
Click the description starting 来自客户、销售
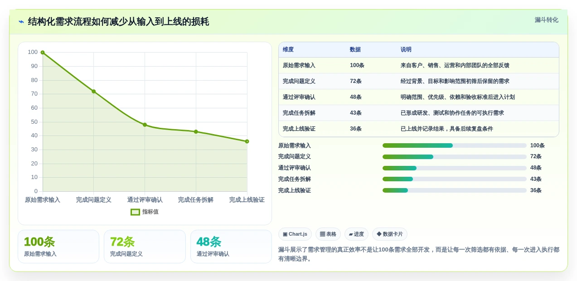(x=455, y=65)
